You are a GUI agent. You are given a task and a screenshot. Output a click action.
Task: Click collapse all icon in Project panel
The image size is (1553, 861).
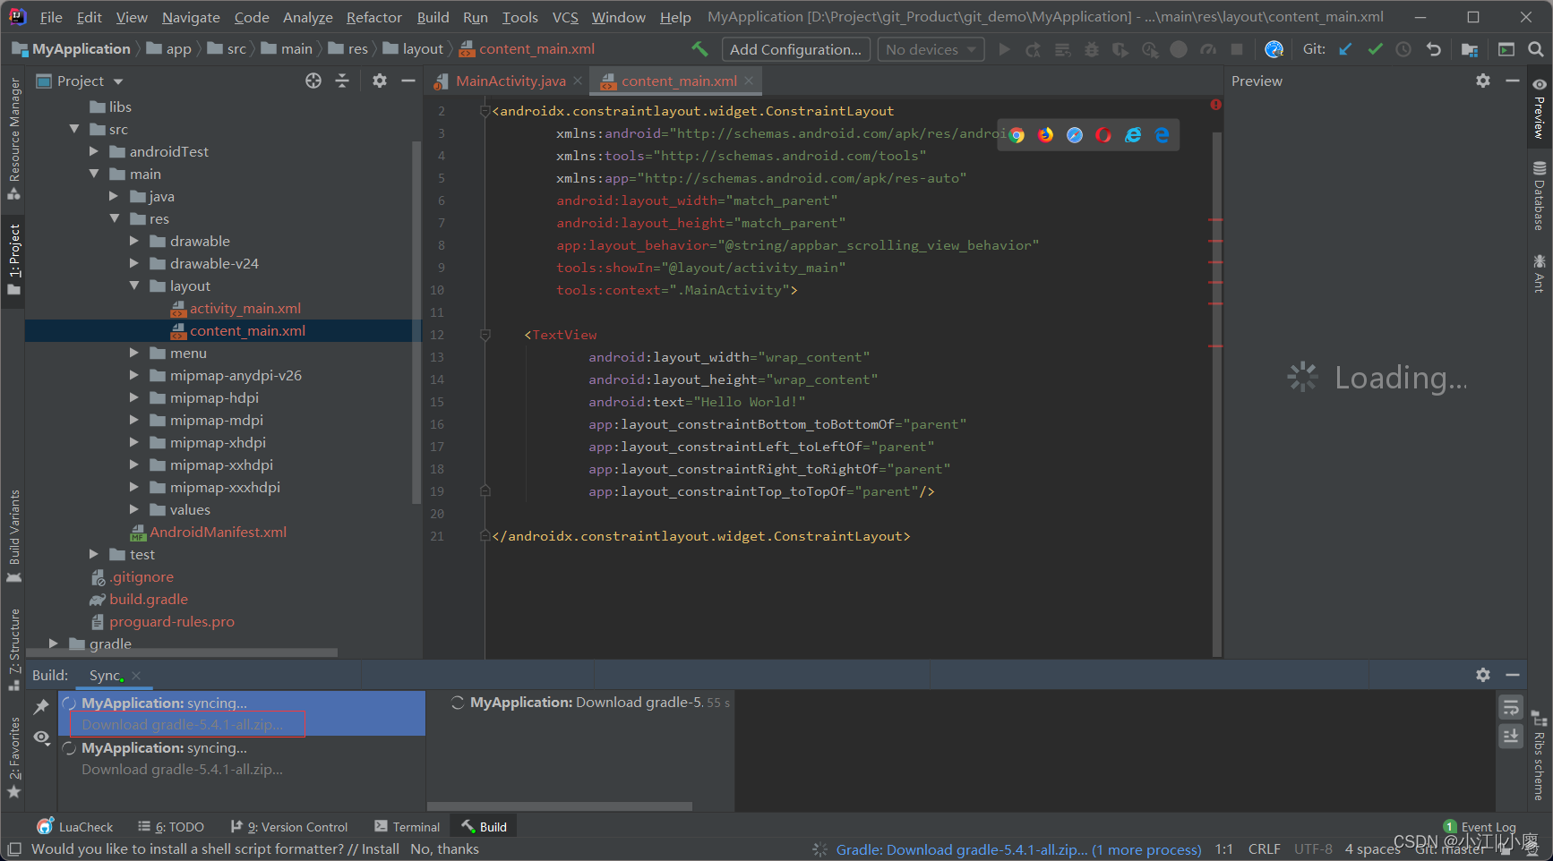pos(342,81)
